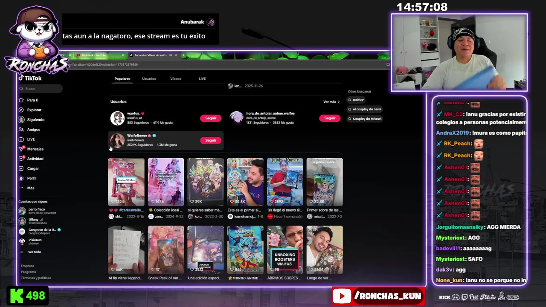Click the Cargar upload icon
Image resolution: width=546 pixels, height=307 pixels.
coord(21,168)
